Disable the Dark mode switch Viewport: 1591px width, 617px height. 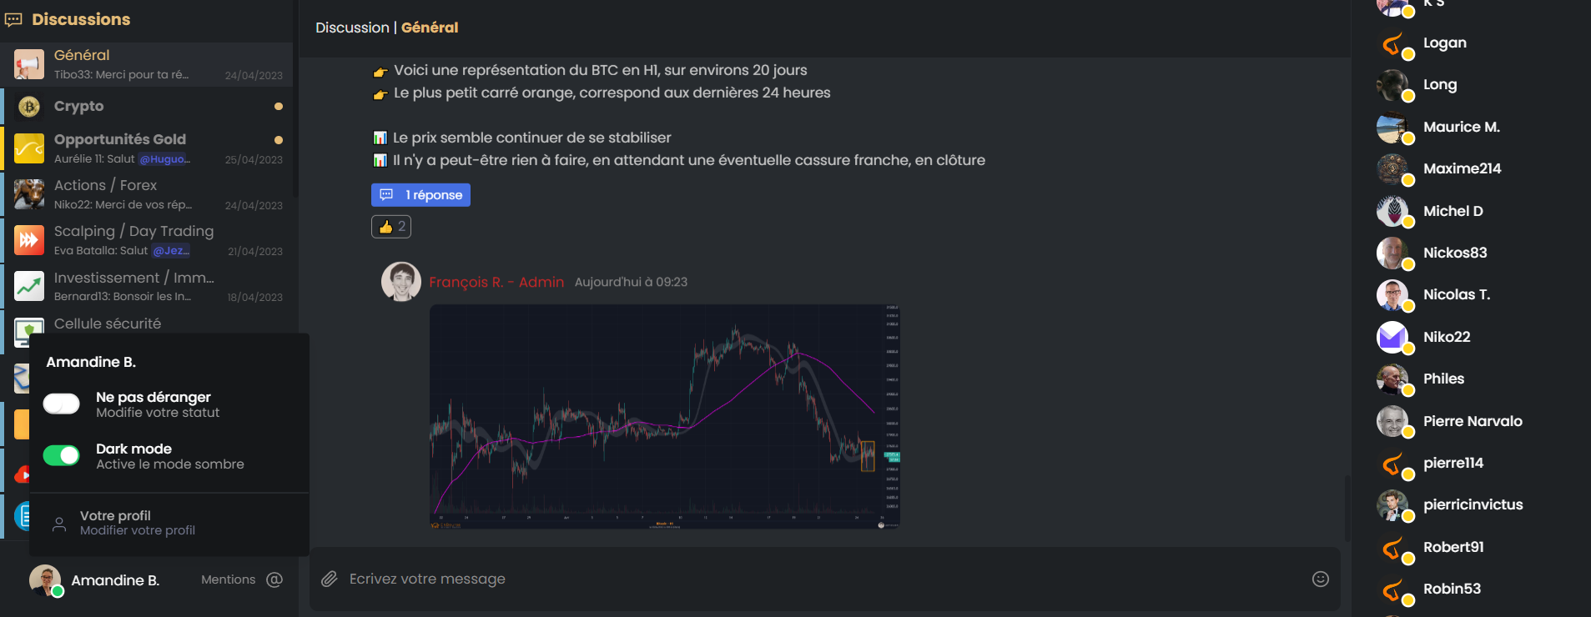(62, 455)
